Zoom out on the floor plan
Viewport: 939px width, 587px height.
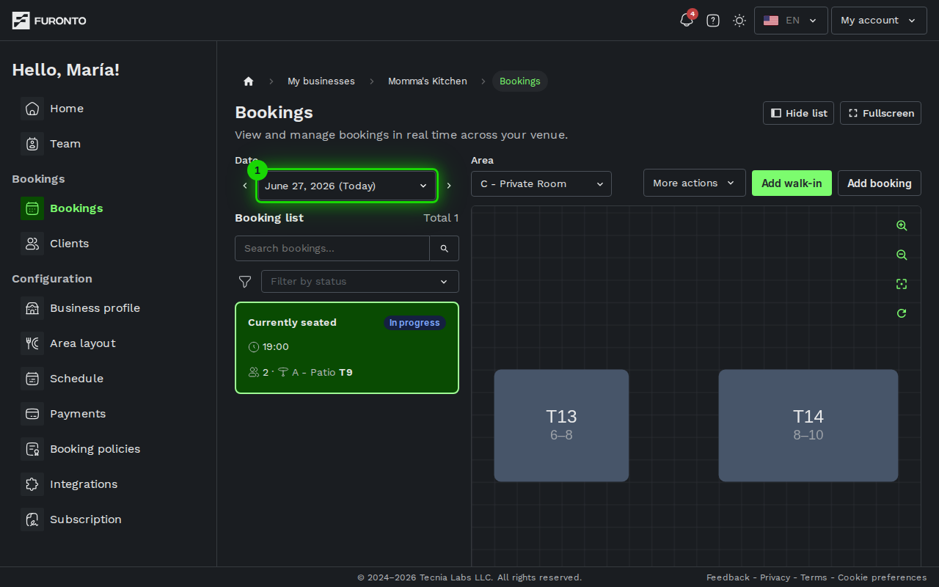pyautogui.click(x=902, y=255)
